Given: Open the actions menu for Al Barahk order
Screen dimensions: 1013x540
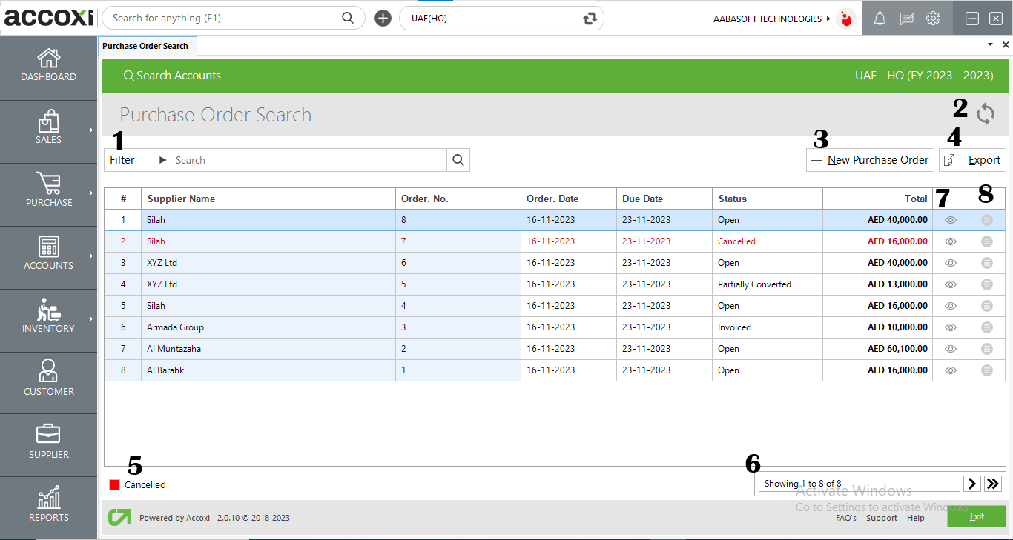Looking at the screenshot, I should coord(986,370).
